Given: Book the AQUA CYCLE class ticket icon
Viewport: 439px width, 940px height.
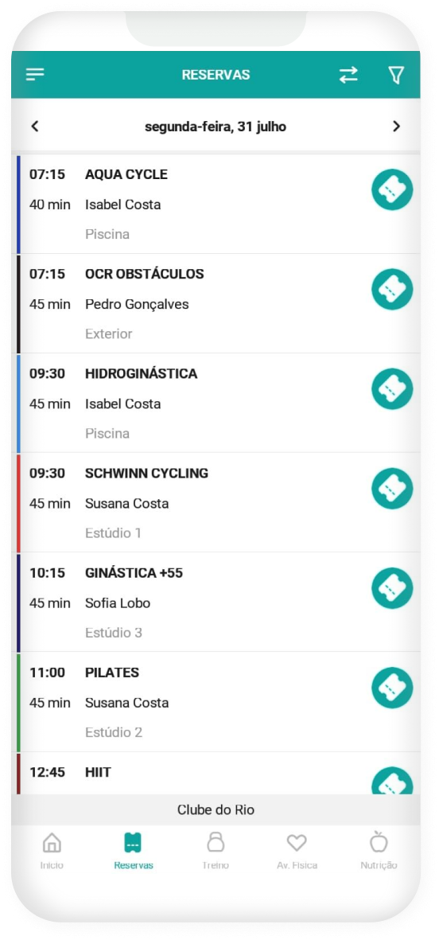Looking at the screenshot, I should 392,189.
